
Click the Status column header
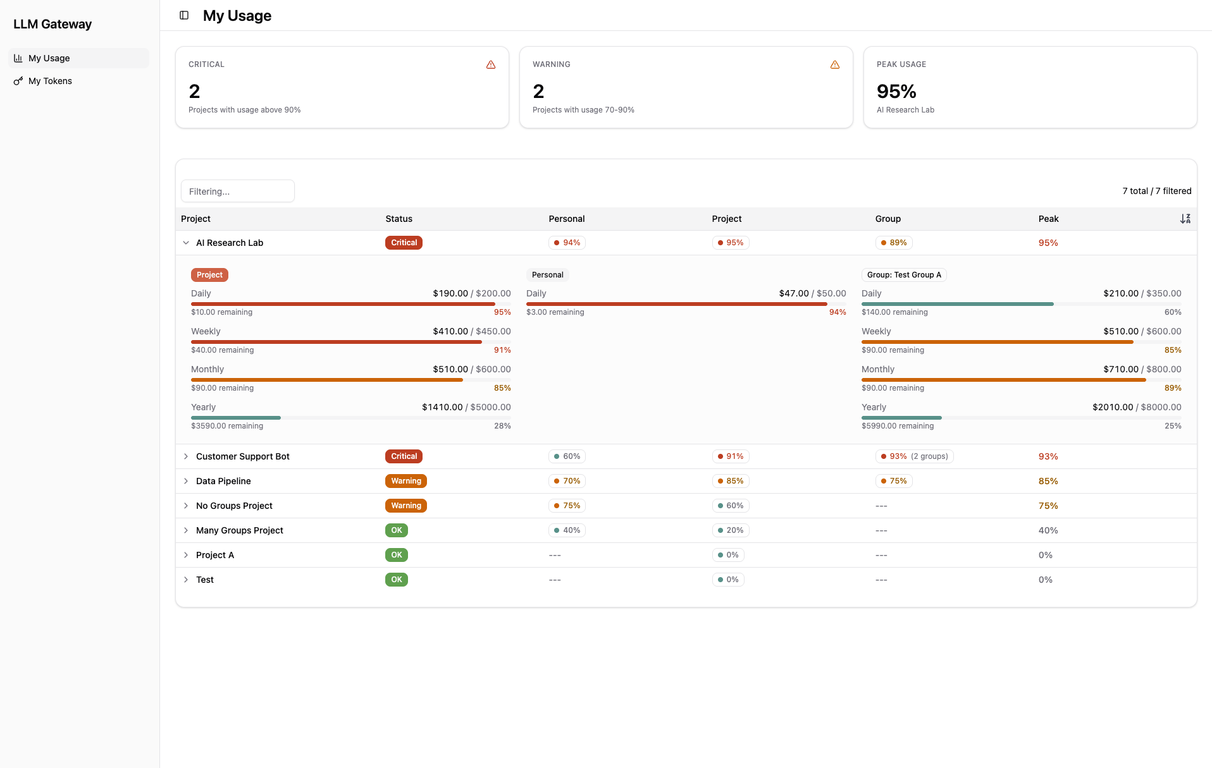[399, 219]
